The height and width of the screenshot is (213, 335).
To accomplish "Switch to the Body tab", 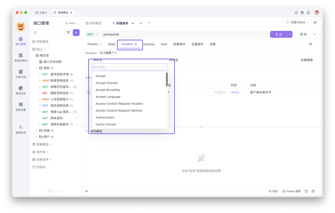I will [x=112, y=44].
